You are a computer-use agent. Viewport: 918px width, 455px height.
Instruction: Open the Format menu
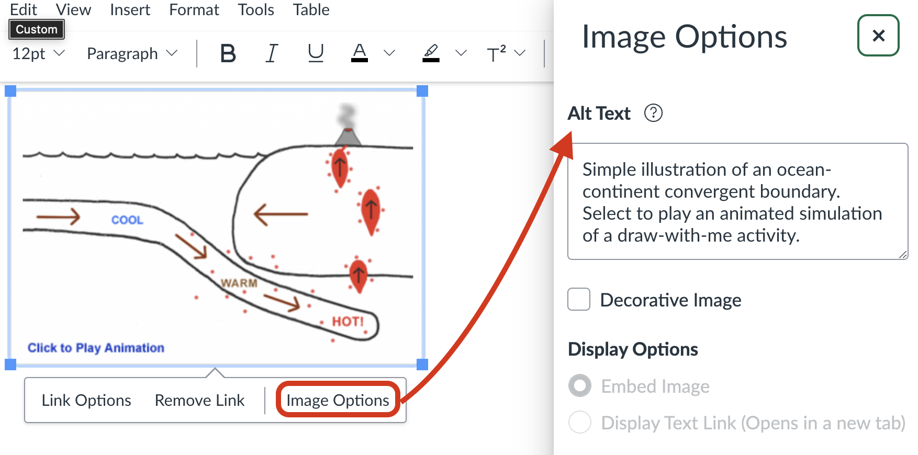coord(194,9)
